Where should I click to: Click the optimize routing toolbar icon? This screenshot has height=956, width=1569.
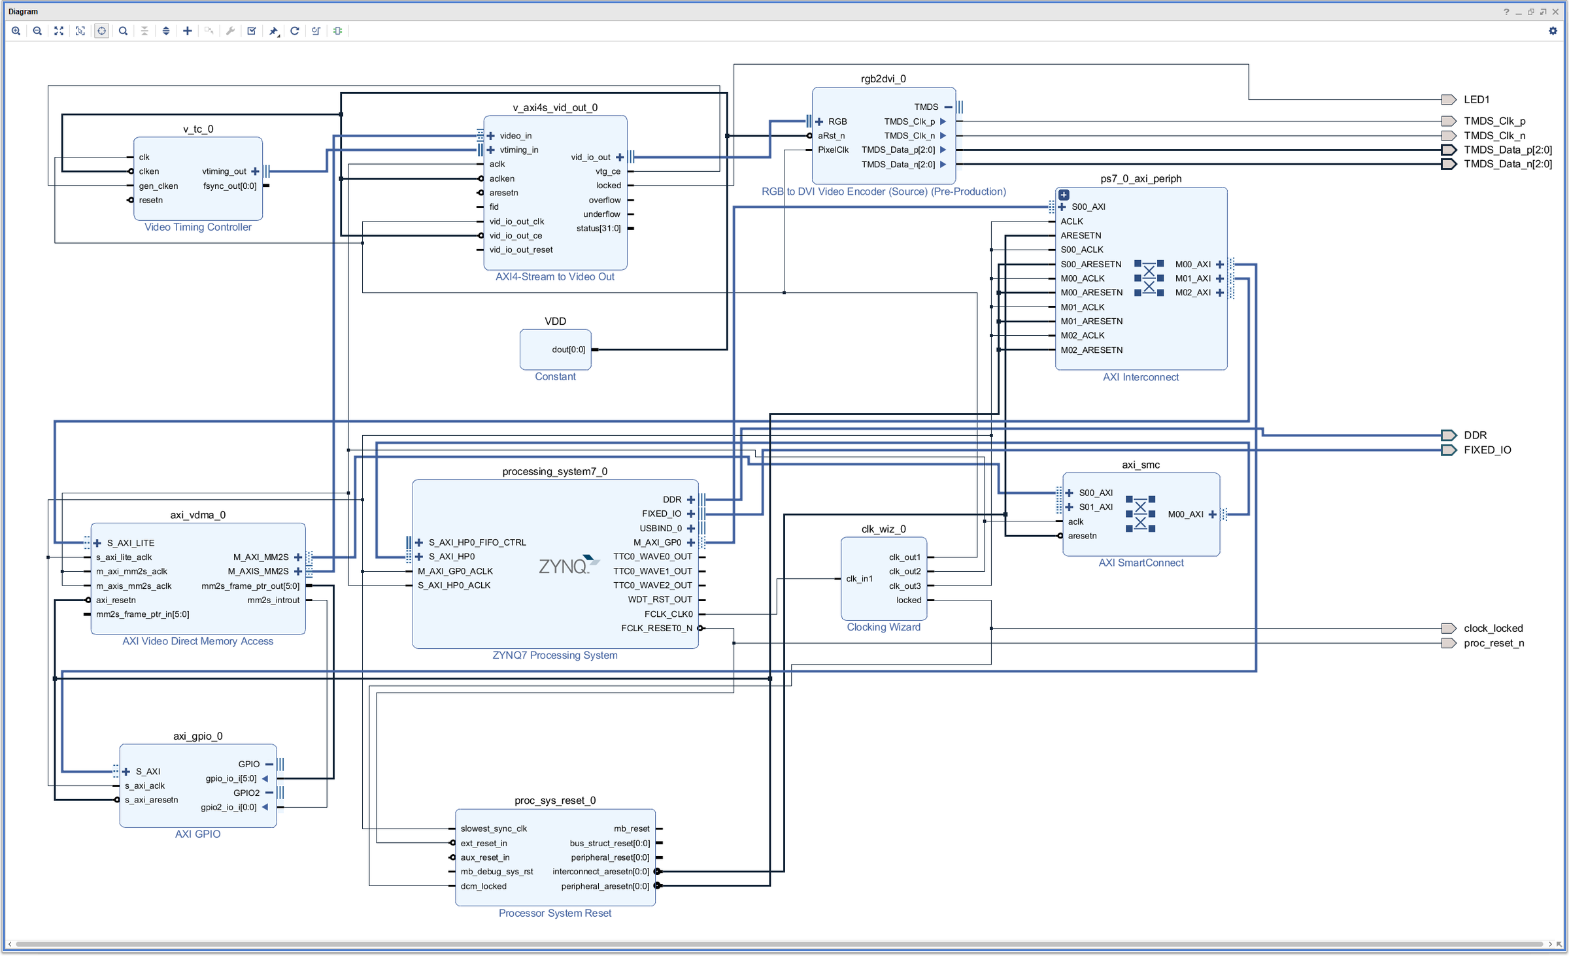coord(316,31)
